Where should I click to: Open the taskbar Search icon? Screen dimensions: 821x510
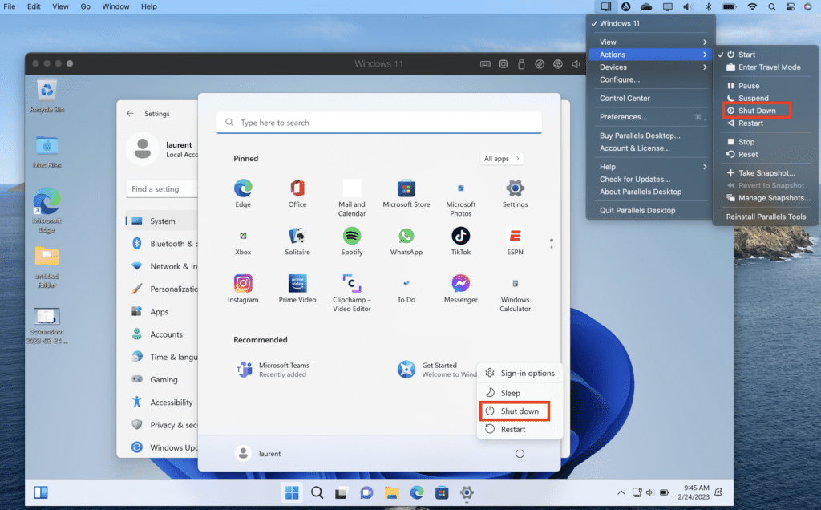[x=317, y=492]
